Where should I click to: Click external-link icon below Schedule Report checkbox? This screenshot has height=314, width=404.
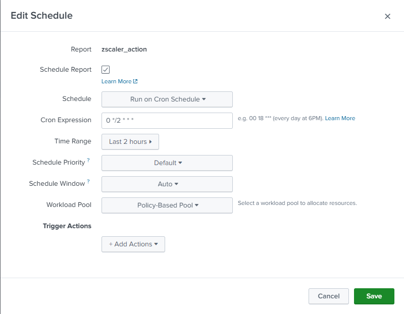coord(135,81)
